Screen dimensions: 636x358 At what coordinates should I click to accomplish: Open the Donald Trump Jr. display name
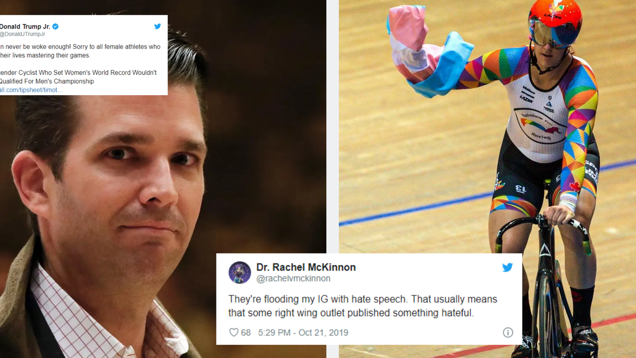coord(25,27)
